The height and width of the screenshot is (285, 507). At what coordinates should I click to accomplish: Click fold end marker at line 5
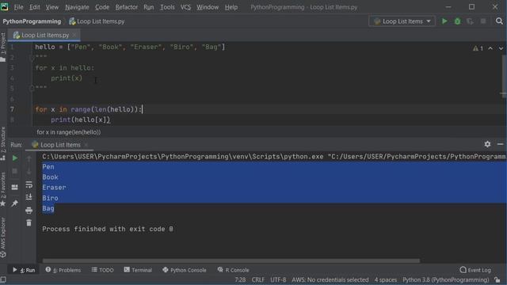[32, 88]
